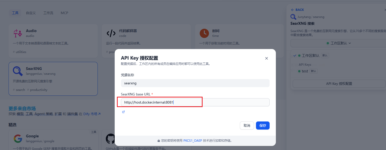Open the Google tool logo
The height and width of the screenshot is (150, 386).
18,138
